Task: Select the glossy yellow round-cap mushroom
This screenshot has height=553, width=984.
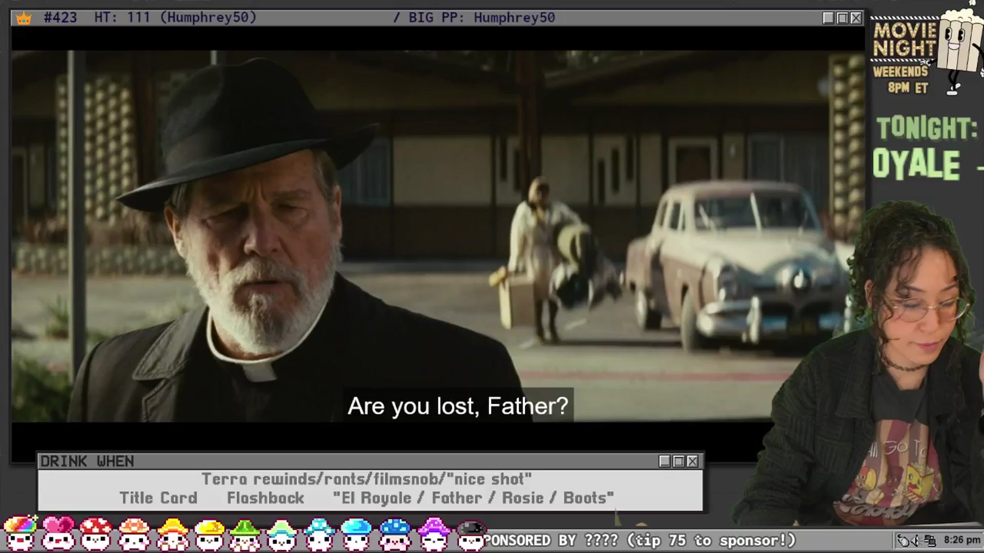Action: 209,534
